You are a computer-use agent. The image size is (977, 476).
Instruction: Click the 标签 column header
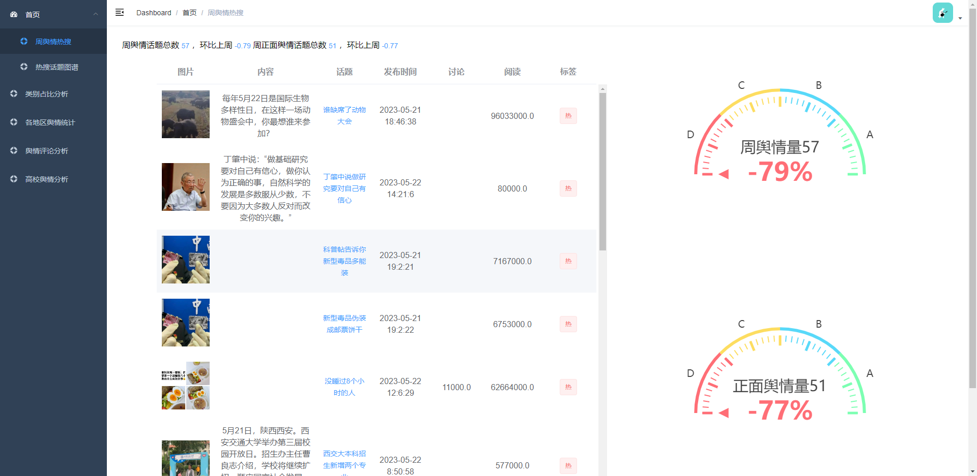click(568, 72)
